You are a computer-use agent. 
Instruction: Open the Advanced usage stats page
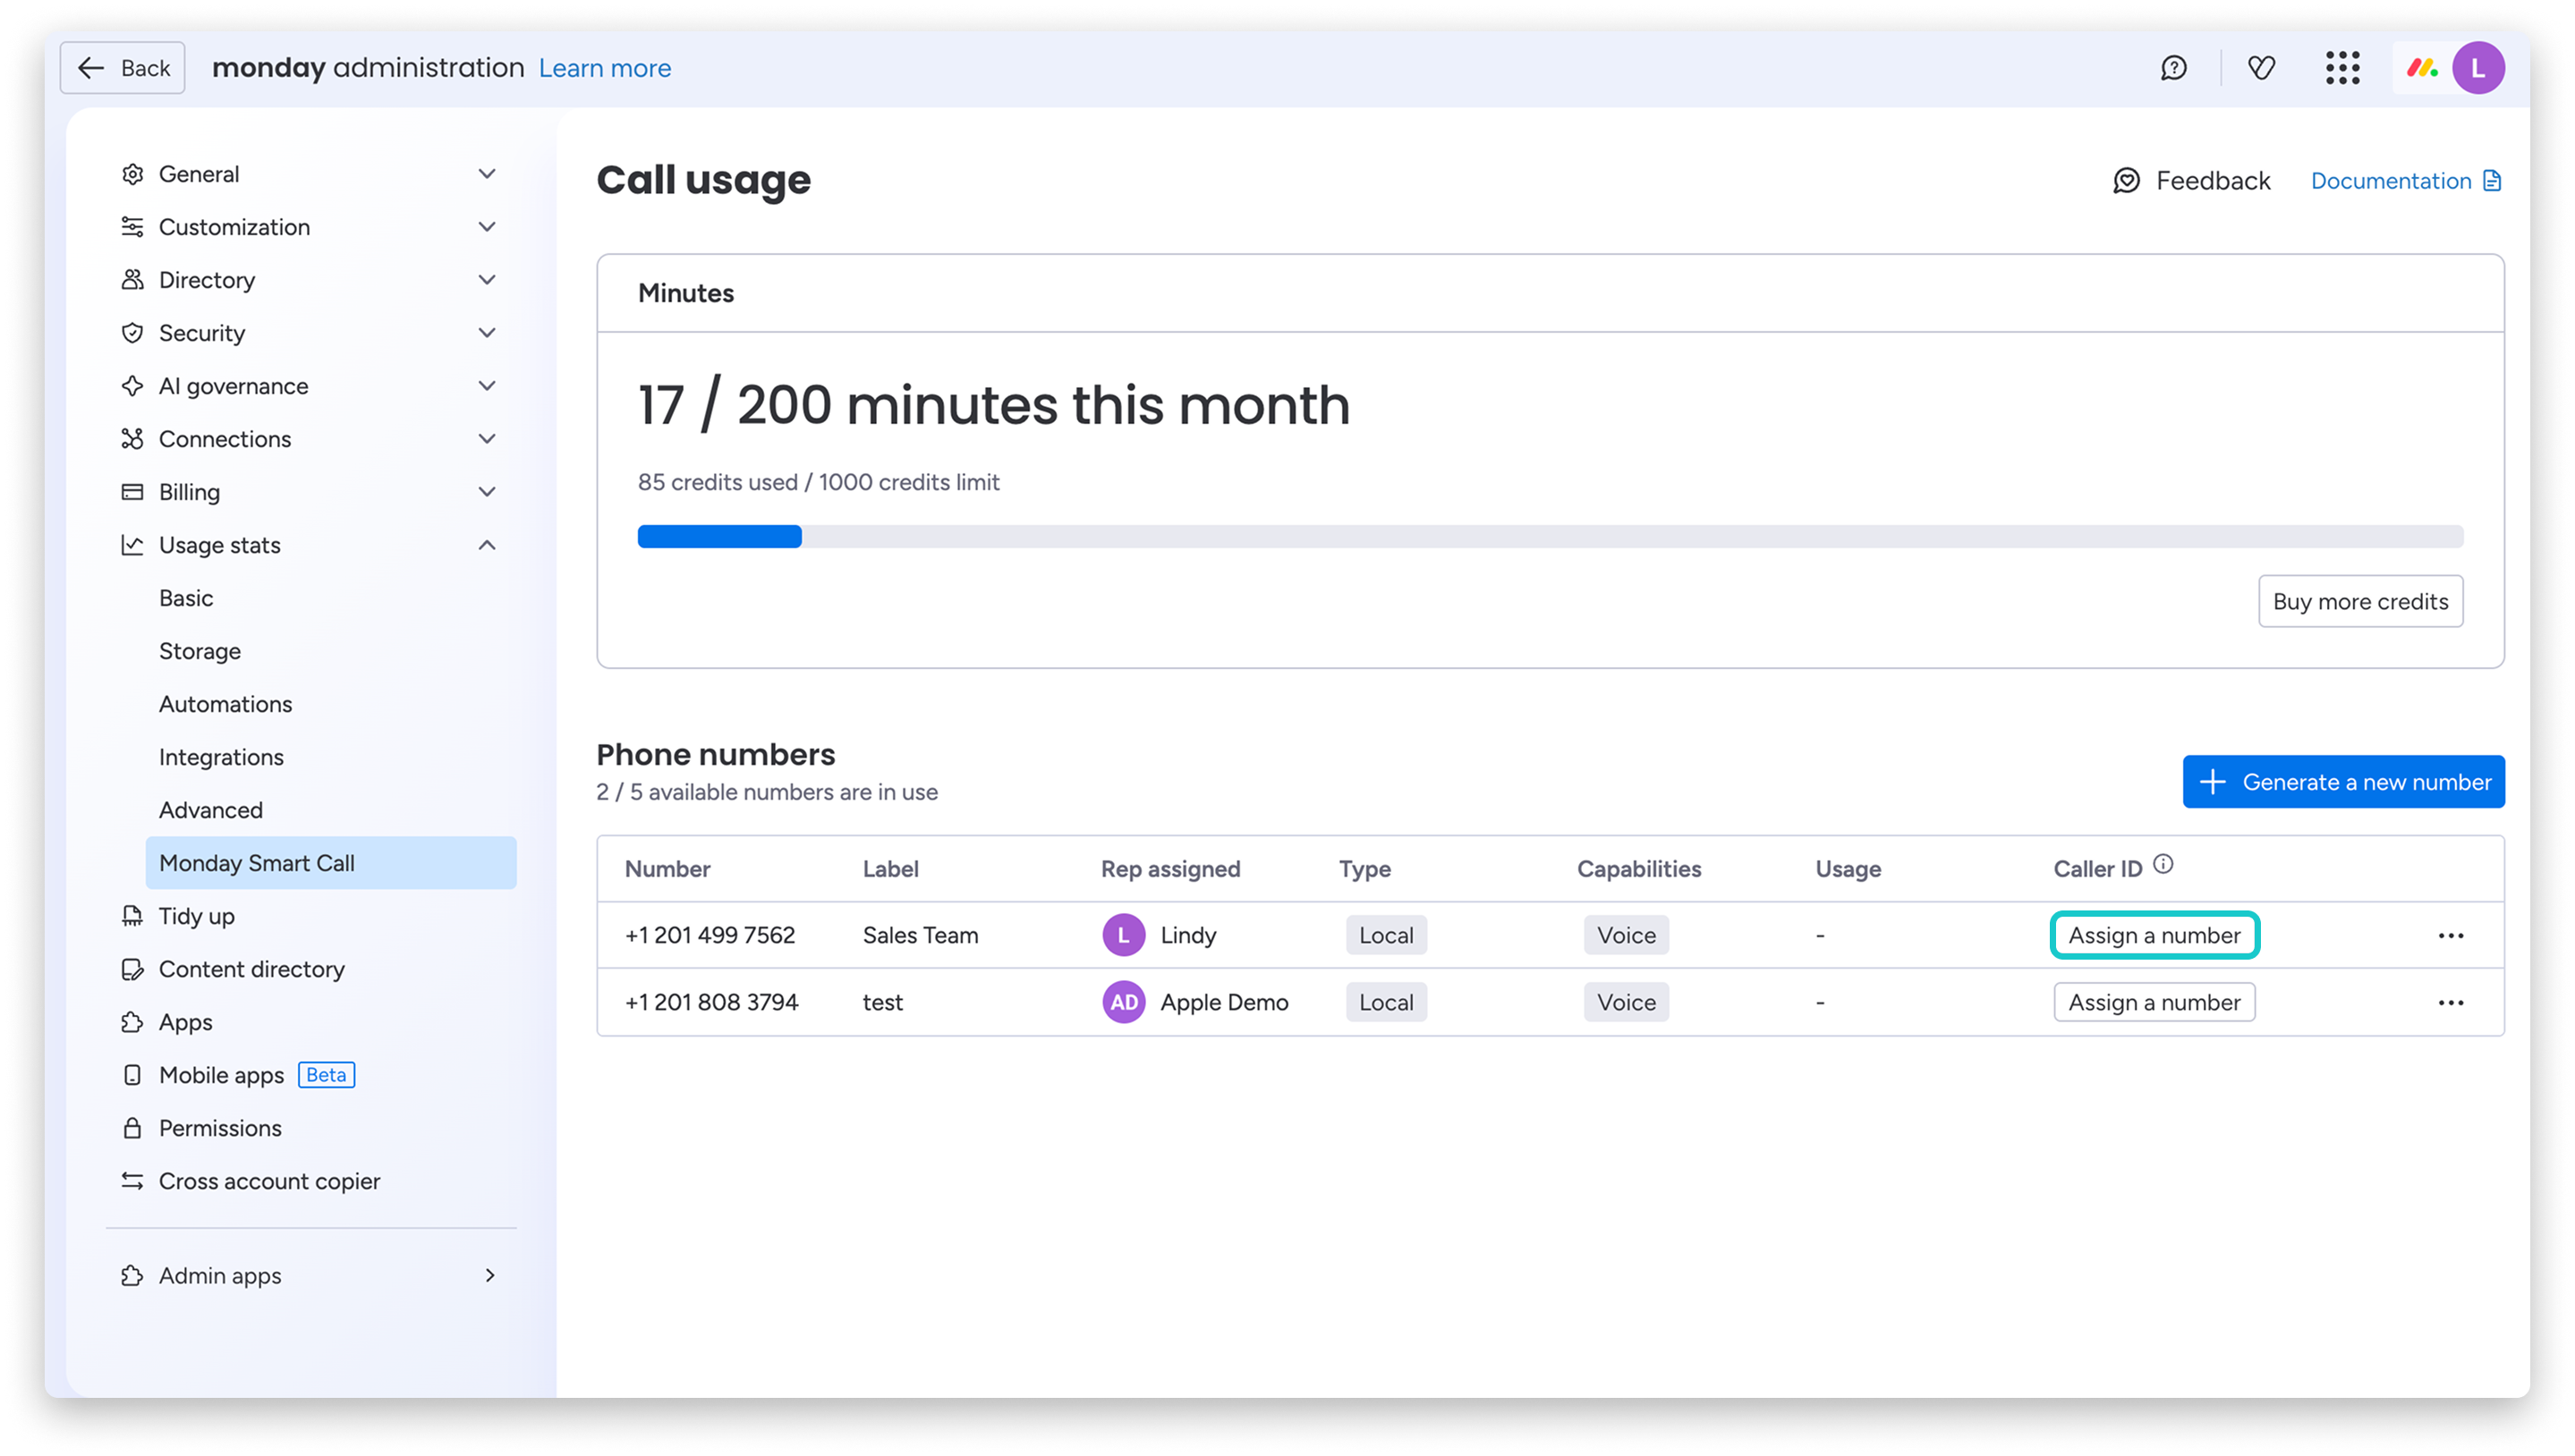click(x=211, y=810)
